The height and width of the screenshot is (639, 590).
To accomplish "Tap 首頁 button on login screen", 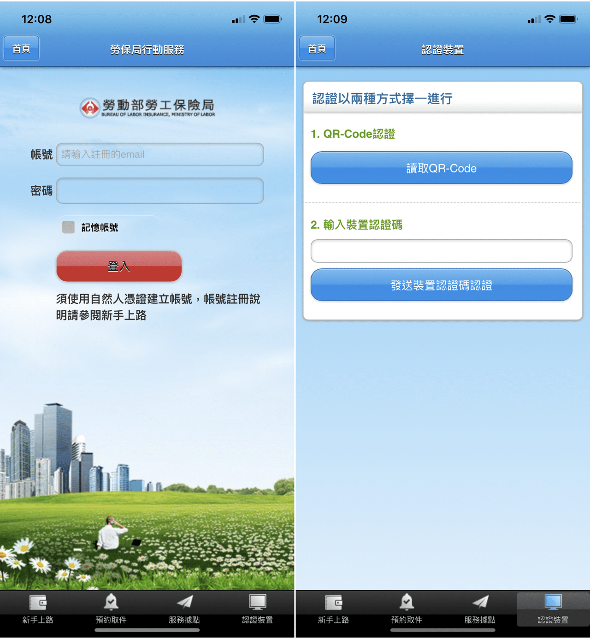I will point(21,48).
